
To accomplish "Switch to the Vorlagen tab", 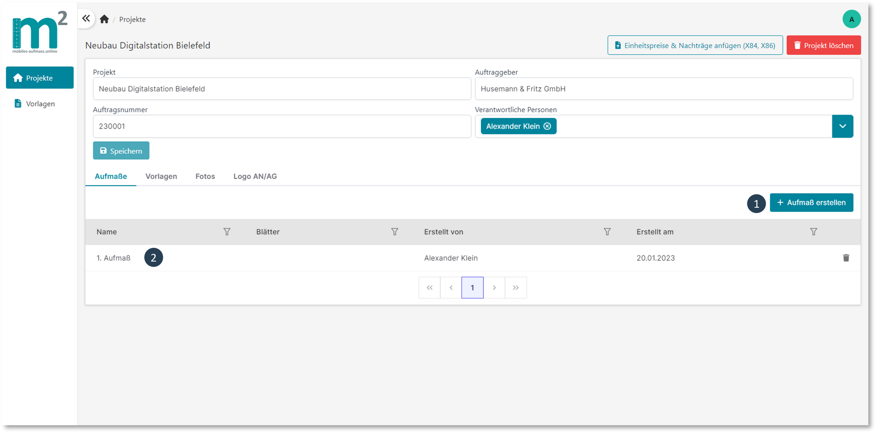I will click(161, 176).
